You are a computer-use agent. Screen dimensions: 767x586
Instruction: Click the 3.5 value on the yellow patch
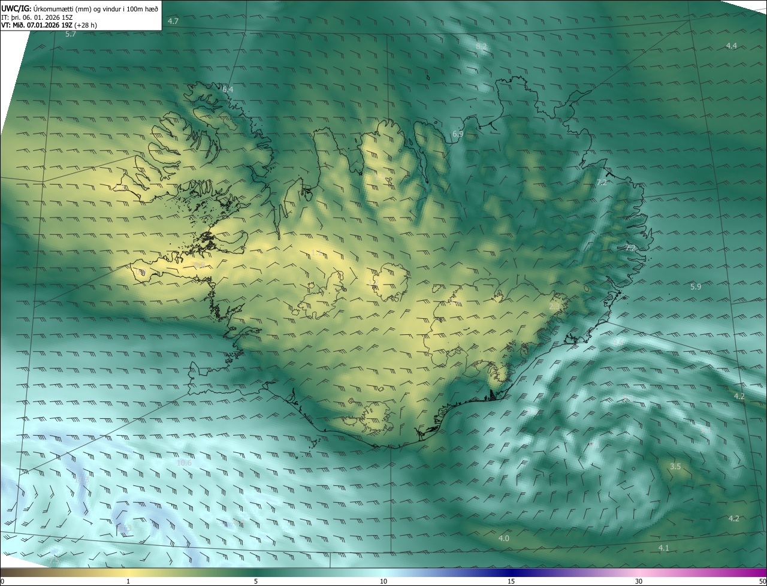click(675, 466)
